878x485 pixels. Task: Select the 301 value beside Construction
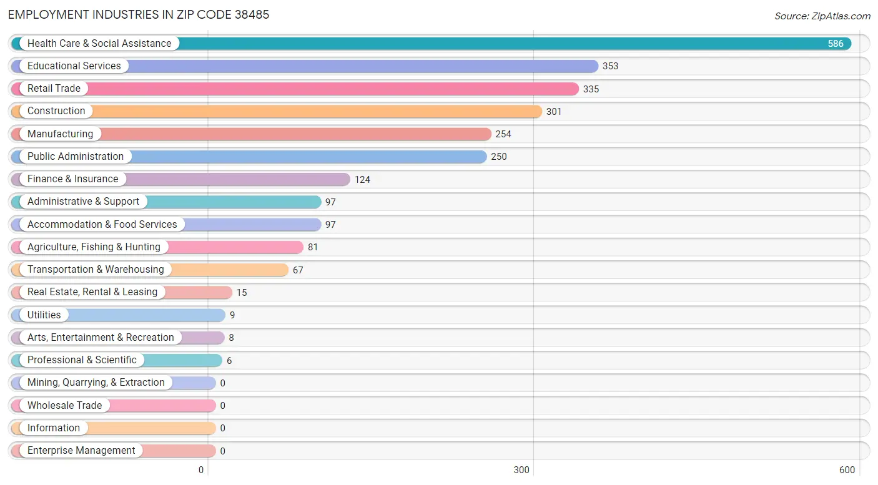coord(554,112)
